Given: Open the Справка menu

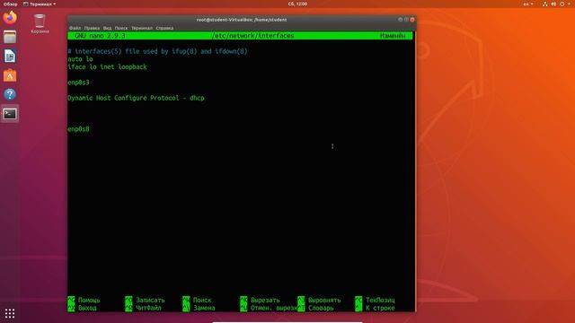Looking at the screenshot, I should point(164,28).
